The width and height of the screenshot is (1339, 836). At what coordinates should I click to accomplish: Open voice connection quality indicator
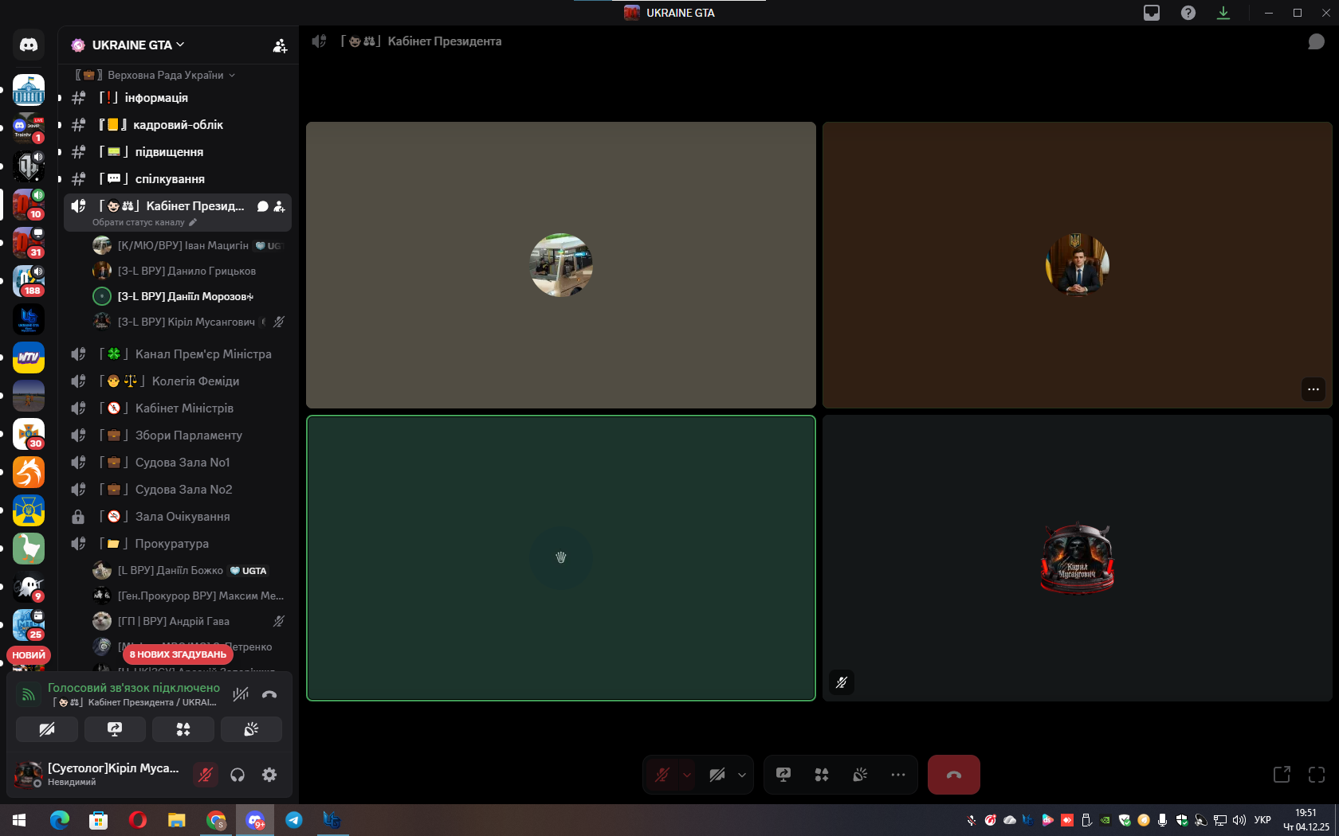[28, 694]
